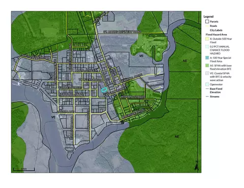Select the X zone yellow legend swatch
Viewport: 244px width, 188px height.
[x=207, y=39]
